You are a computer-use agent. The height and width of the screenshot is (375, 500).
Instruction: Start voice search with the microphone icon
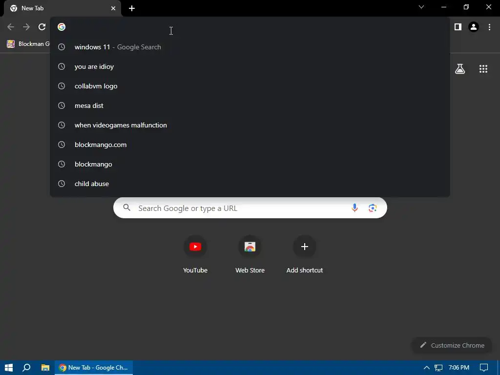[x=354, y=208]
